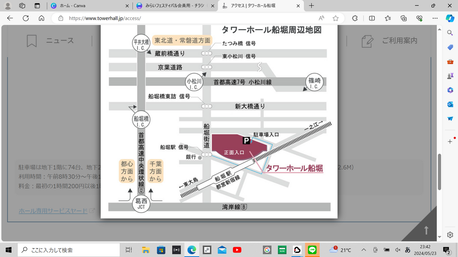Viewport: 458px width, 257px height.
Task: Click the enlarged タワーホール船堀周辺地図 map image
Action: coord(219,121)
